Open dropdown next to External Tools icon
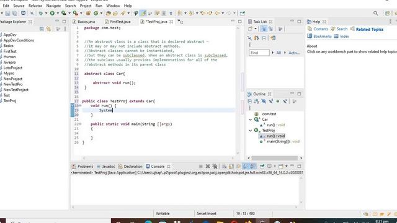Image resolution: width=397 pixels, height=223 pixels. (x=81, y=13)
